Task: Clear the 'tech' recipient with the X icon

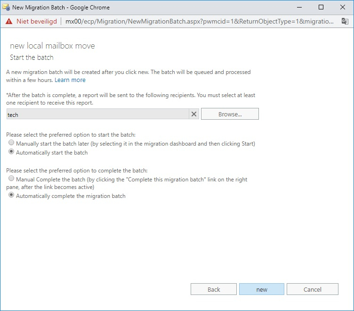Action: click(193, 114)
